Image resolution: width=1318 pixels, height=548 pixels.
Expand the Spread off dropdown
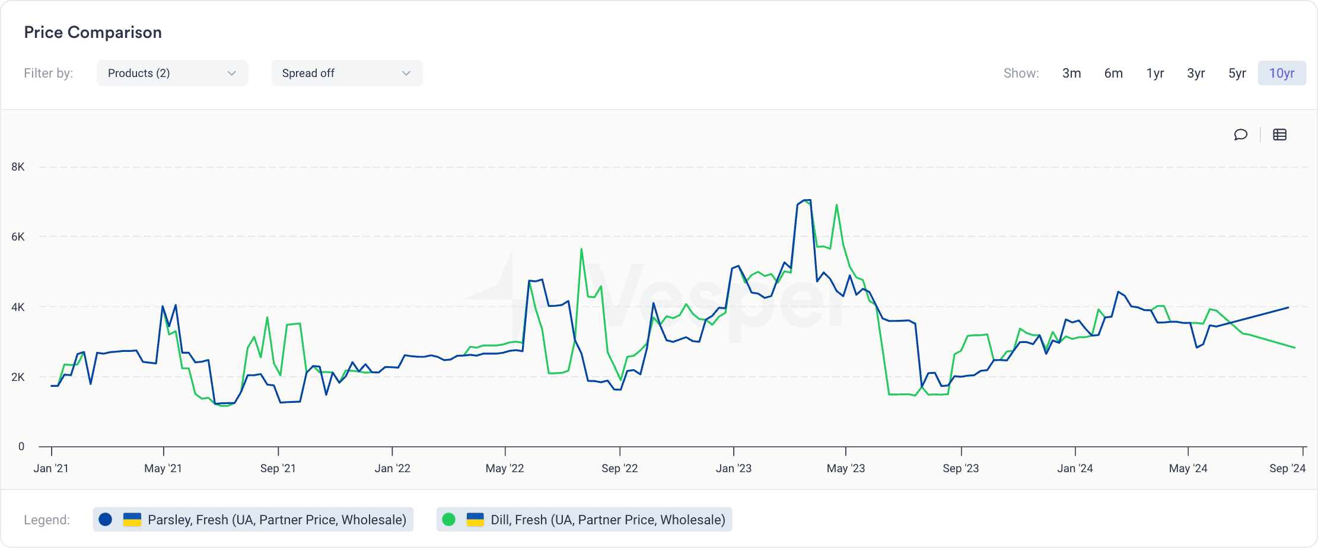click(347, 73)
